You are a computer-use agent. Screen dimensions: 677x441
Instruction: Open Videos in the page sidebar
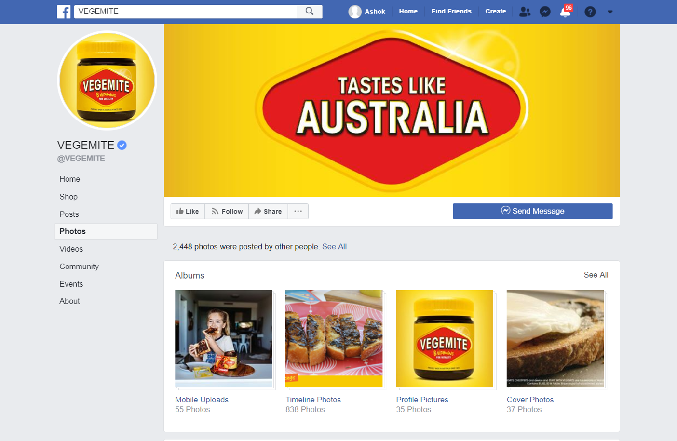(x=71, y=249)
